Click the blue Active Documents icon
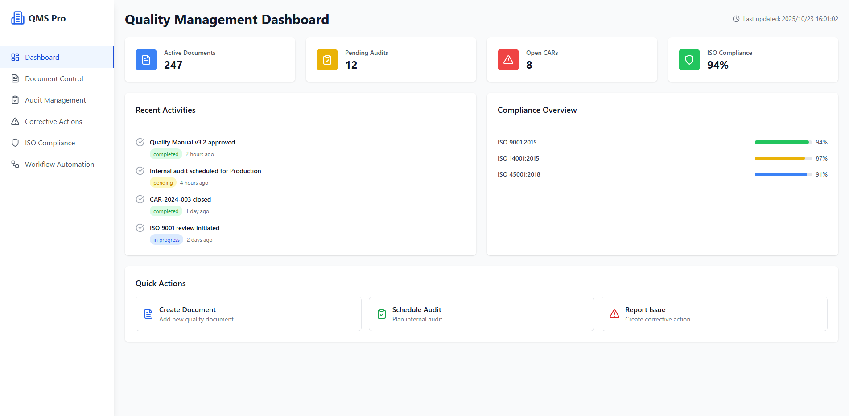Image resolution: width=849 pixels, height=416 pixels. (x=146, y=60)
